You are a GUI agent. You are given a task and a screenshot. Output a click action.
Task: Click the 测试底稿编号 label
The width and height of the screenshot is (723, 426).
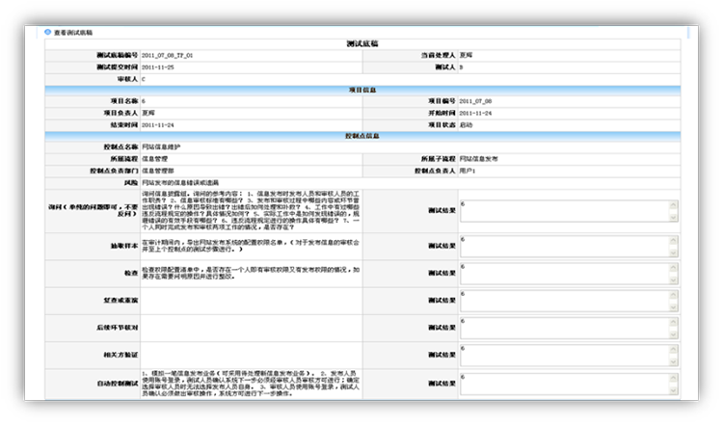tap(117, 55)
